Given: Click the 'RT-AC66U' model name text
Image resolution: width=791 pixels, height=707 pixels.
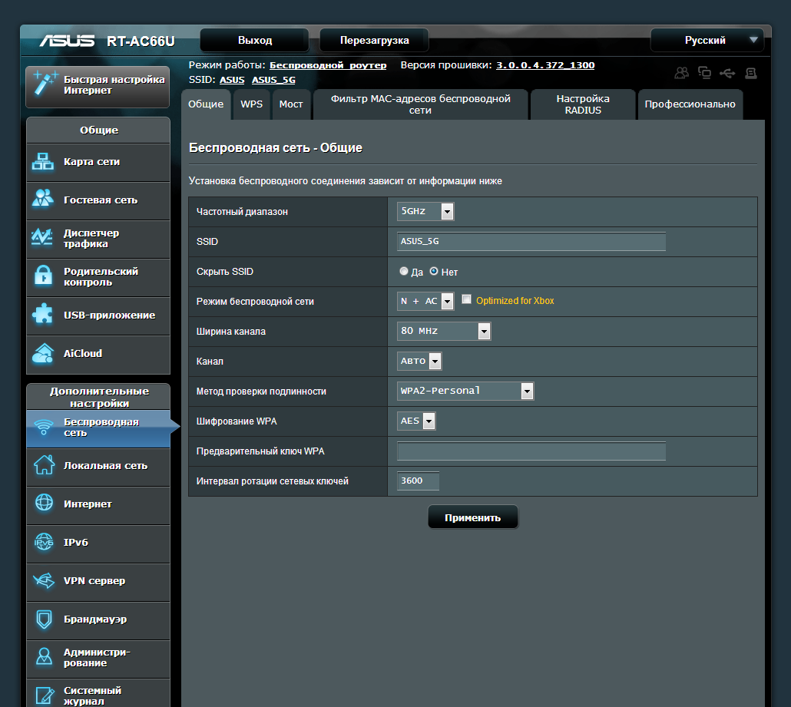Looking at the screenshot, I should (x=141, y=41).
